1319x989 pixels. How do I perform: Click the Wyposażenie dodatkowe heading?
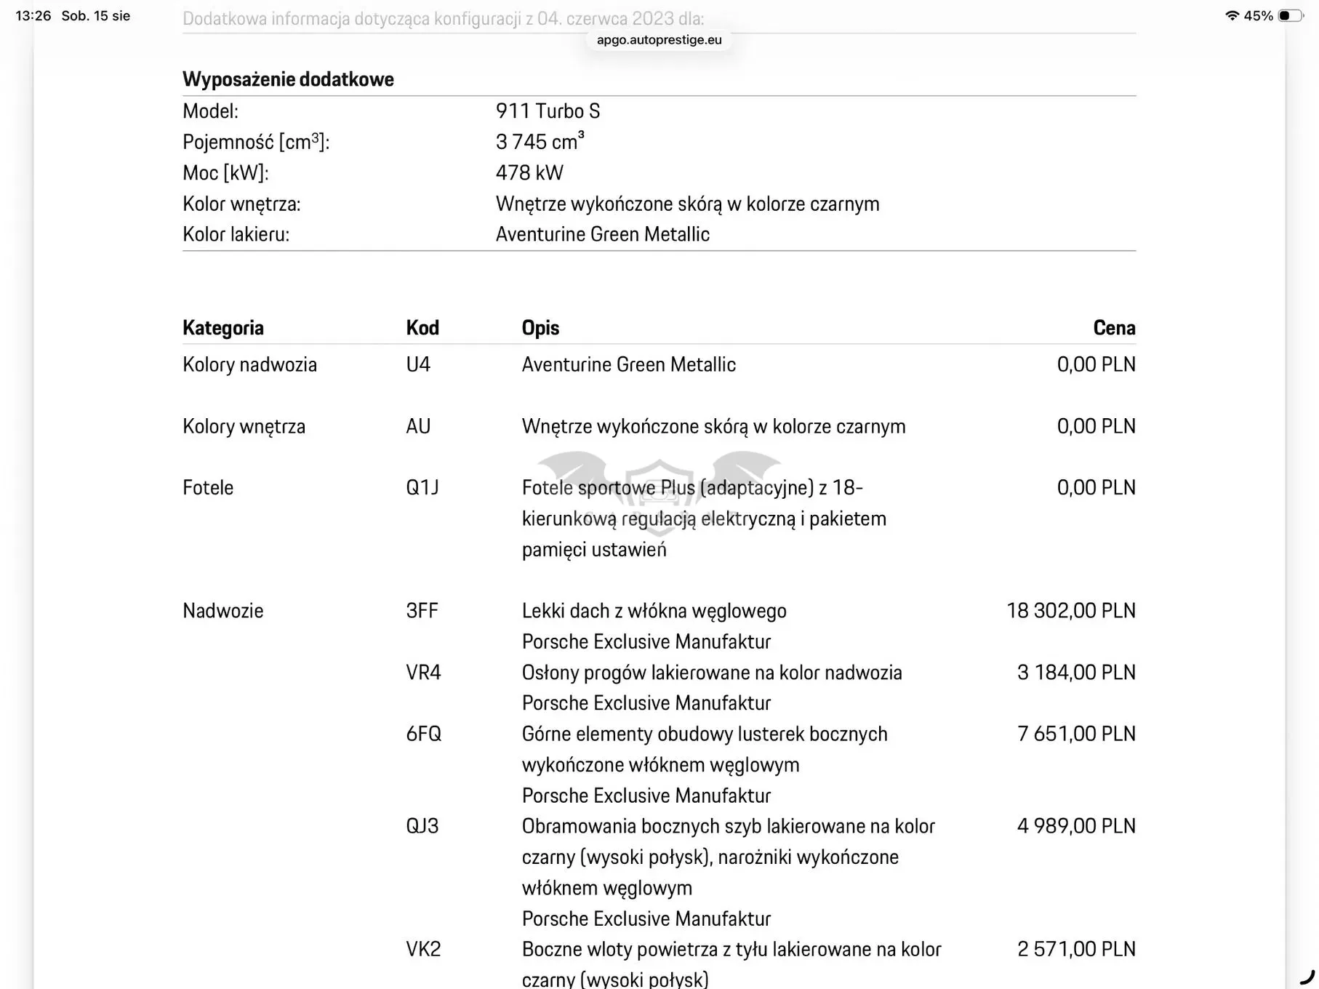(x=288, y=79)
